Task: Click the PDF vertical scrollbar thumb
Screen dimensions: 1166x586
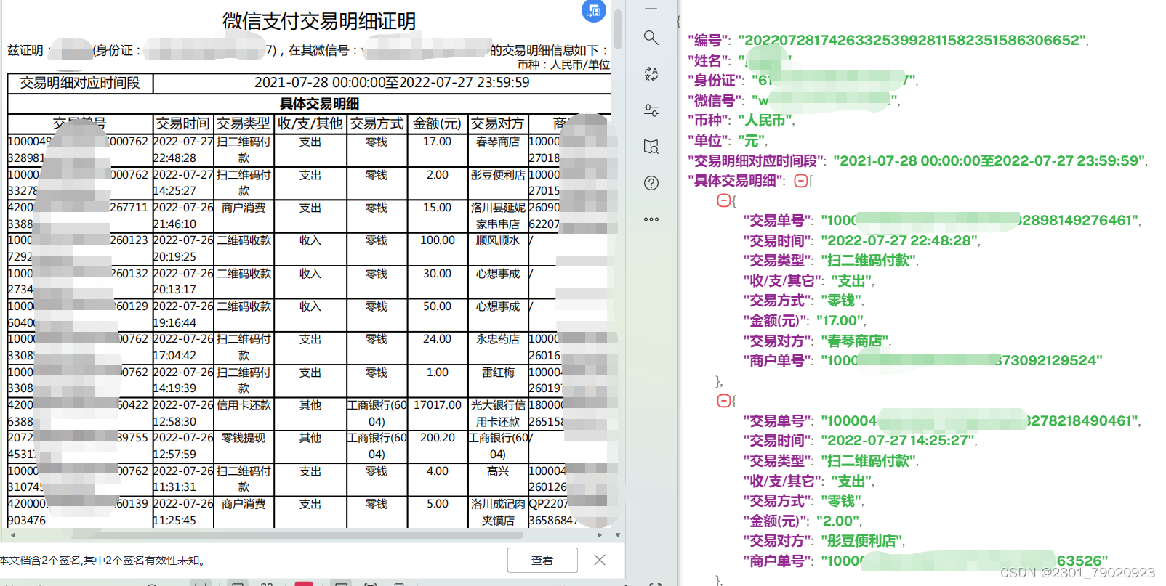Action: 618,29
